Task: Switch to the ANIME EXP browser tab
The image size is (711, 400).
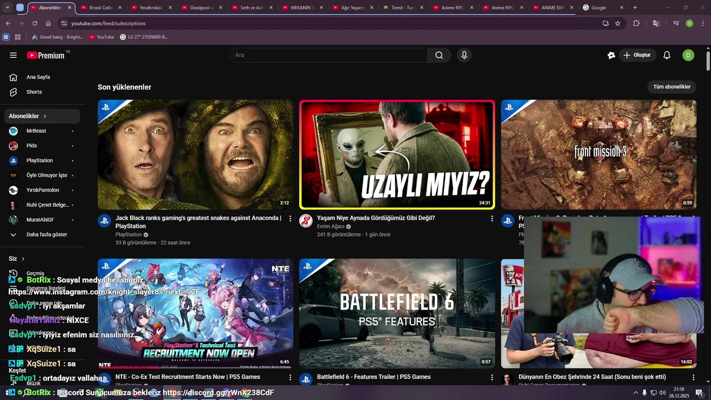Action: (553, 8)
